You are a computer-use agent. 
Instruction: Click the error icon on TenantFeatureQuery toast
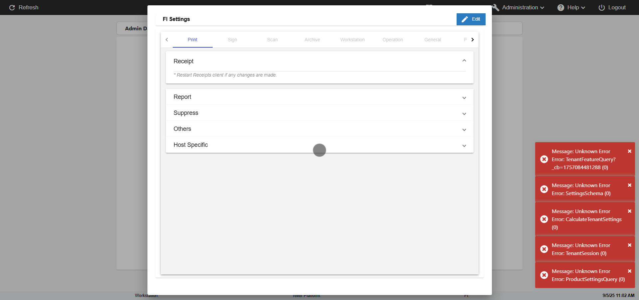544,159
